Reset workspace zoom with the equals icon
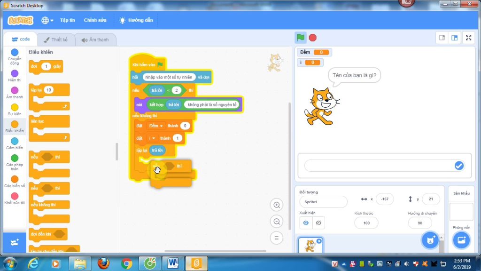The image size is (481, 271). tap(277, 238)
